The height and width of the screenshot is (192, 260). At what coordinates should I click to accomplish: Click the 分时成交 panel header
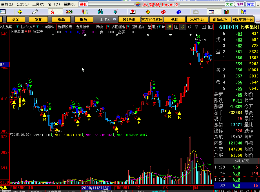242,161
